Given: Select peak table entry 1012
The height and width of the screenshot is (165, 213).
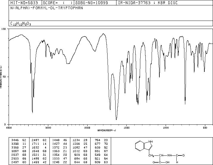Looking at the screenshot, I should pyautogui.click(x=76, y=151).
